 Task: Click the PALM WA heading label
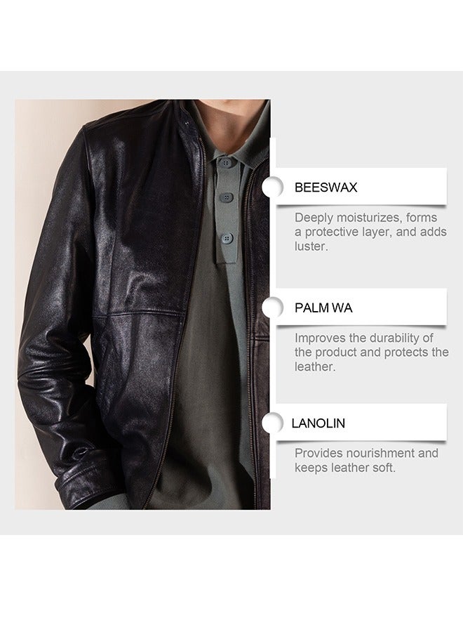tap(323, 308)
